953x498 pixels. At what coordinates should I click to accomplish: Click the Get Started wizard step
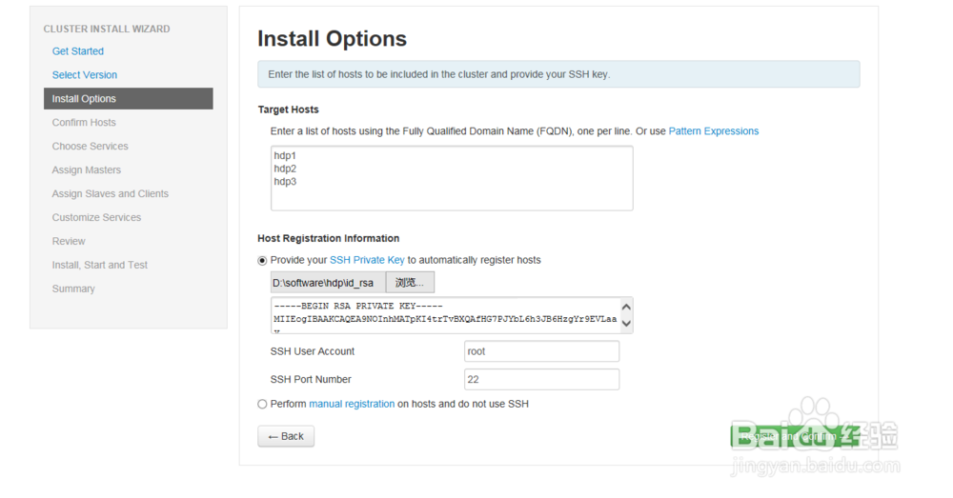click(78, 51)
